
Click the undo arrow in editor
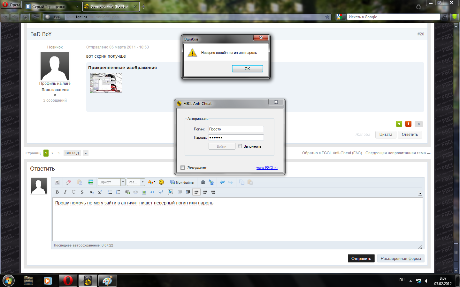click(222, 182)
